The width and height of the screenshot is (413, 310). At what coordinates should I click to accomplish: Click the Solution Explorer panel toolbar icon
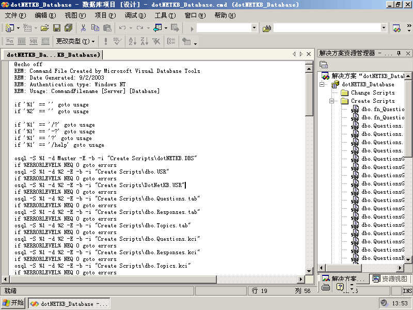point(324,64)
